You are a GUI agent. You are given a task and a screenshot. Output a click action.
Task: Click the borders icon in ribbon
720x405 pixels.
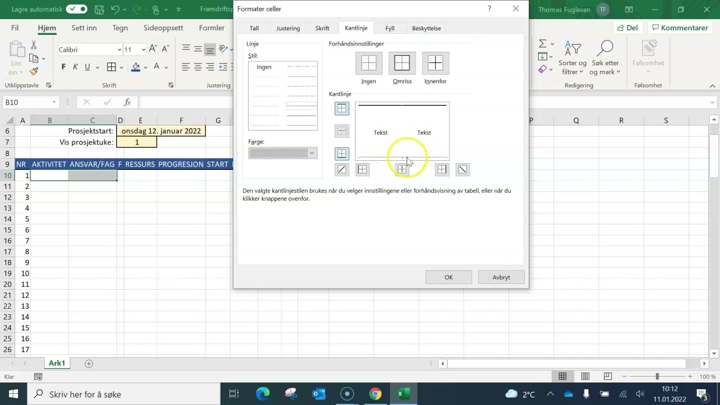click(x=111, y=67)
